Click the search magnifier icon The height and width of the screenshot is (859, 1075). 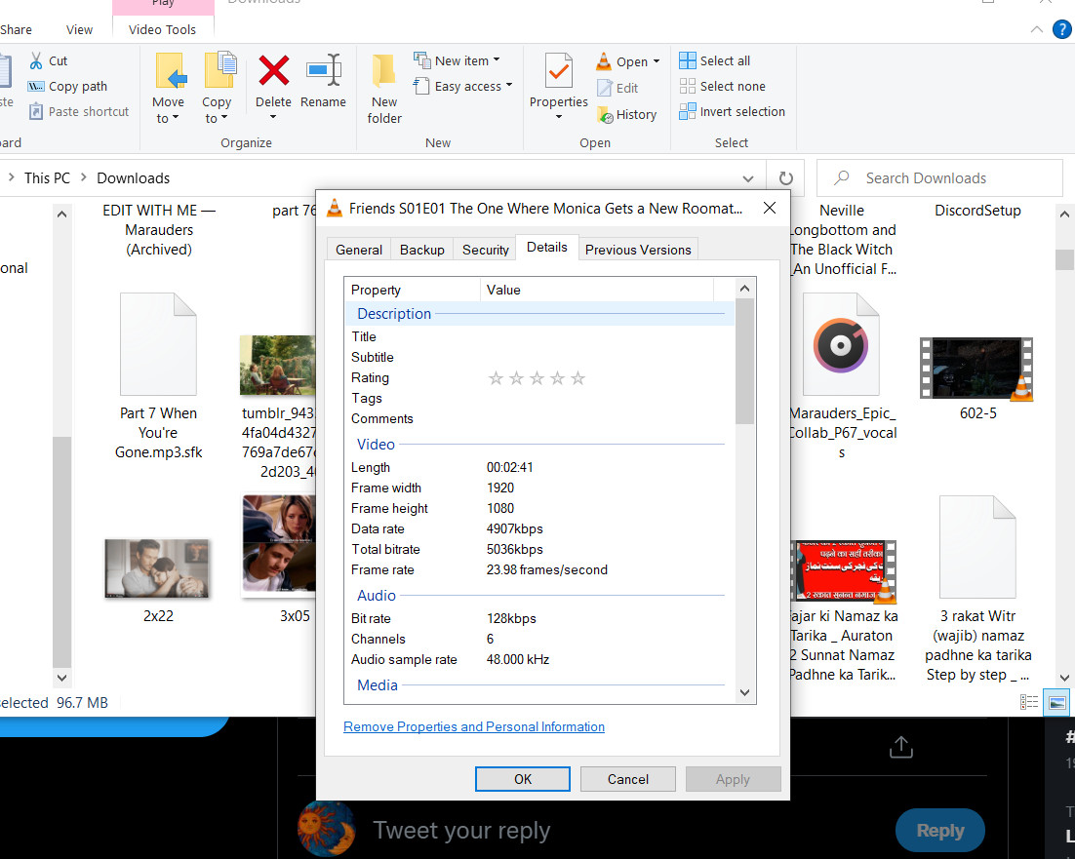(841, 177)
